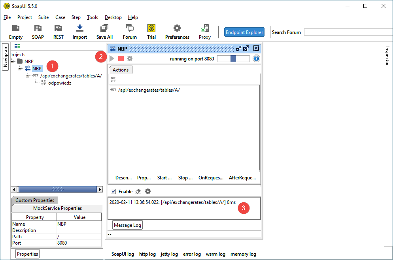393x260 pixels.
Task: Select GET /api/exchangerates/tables/A/ tree node
Action: (71, 75)
